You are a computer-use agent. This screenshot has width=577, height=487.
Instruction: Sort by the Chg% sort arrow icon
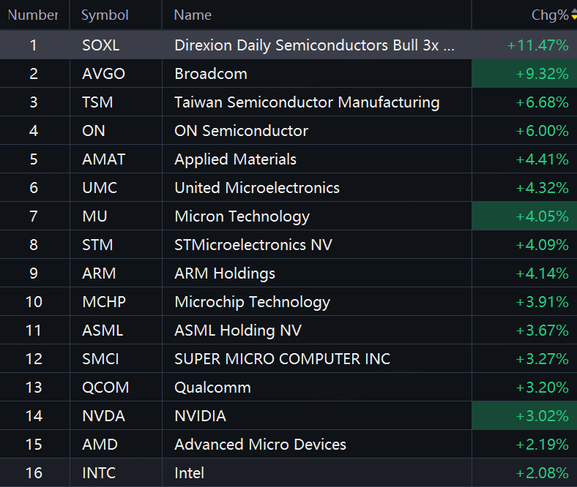click(574, 15)
